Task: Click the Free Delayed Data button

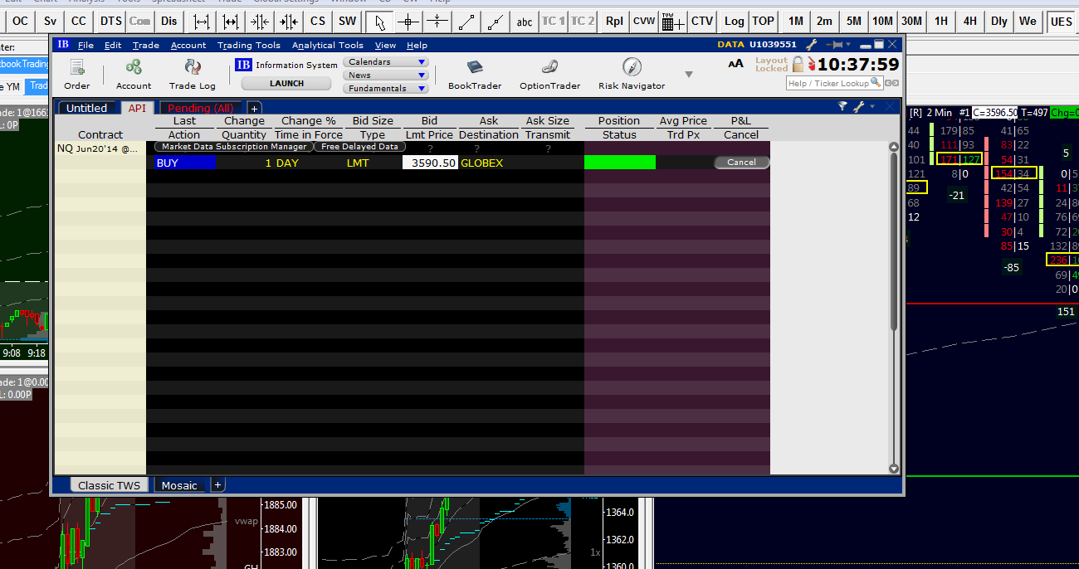Action: [359, 147]
